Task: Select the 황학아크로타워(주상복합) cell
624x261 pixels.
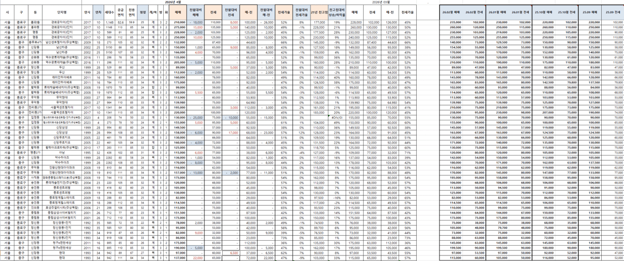Action: [x=62, y=148]
